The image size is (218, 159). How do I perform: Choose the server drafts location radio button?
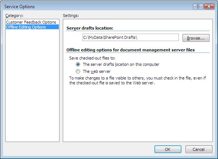(x=78, y=64)
